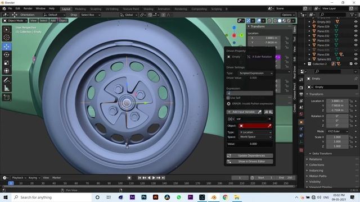Pick the Rotate tool
This screenshot has width=360, height=202.
pos(6,55)
